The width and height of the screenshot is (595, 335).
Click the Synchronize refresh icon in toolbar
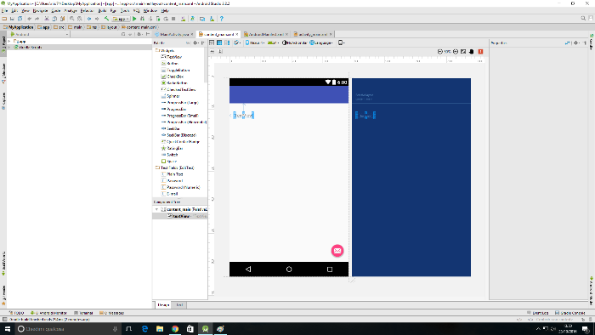(x=20, y=19)
